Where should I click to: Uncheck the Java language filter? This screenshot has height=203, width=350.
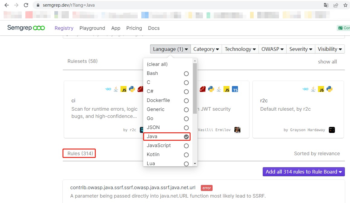tap(186, 137)
